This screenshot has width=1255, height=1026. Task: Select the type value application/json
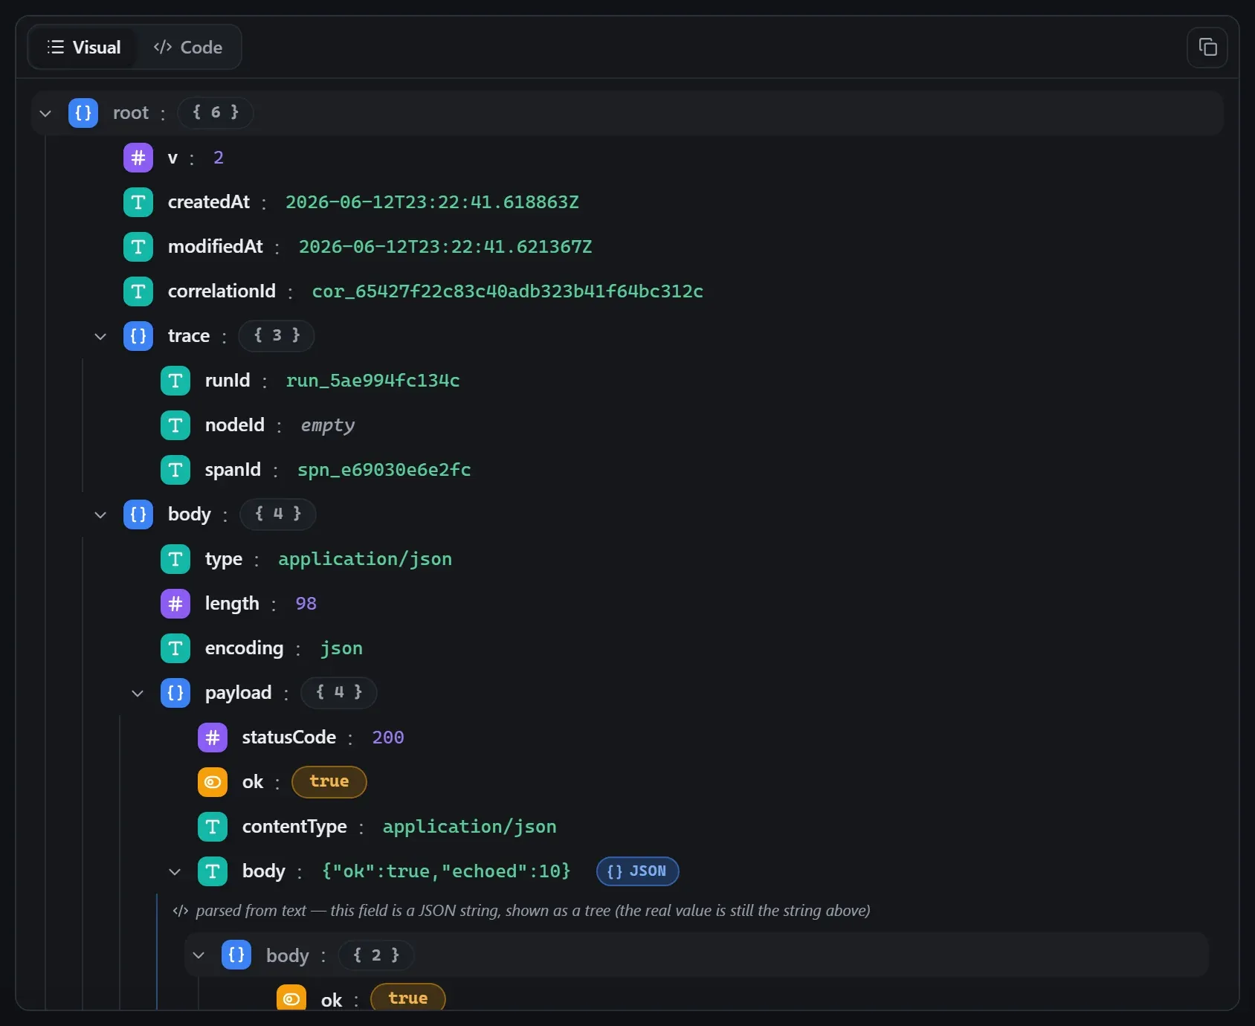(365, 559)
